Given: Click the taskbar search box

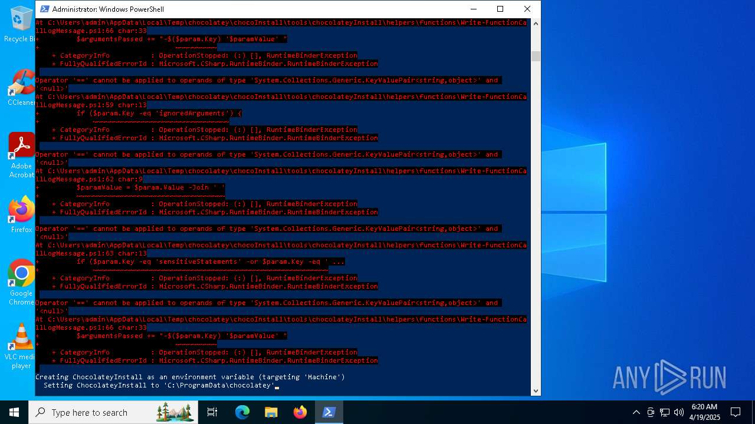Looking at the screenshot, I should click(x=112, y=412).
